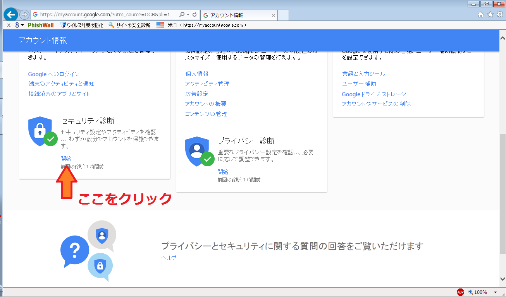Click the セキュリティ診断 heading

[88, 121]
